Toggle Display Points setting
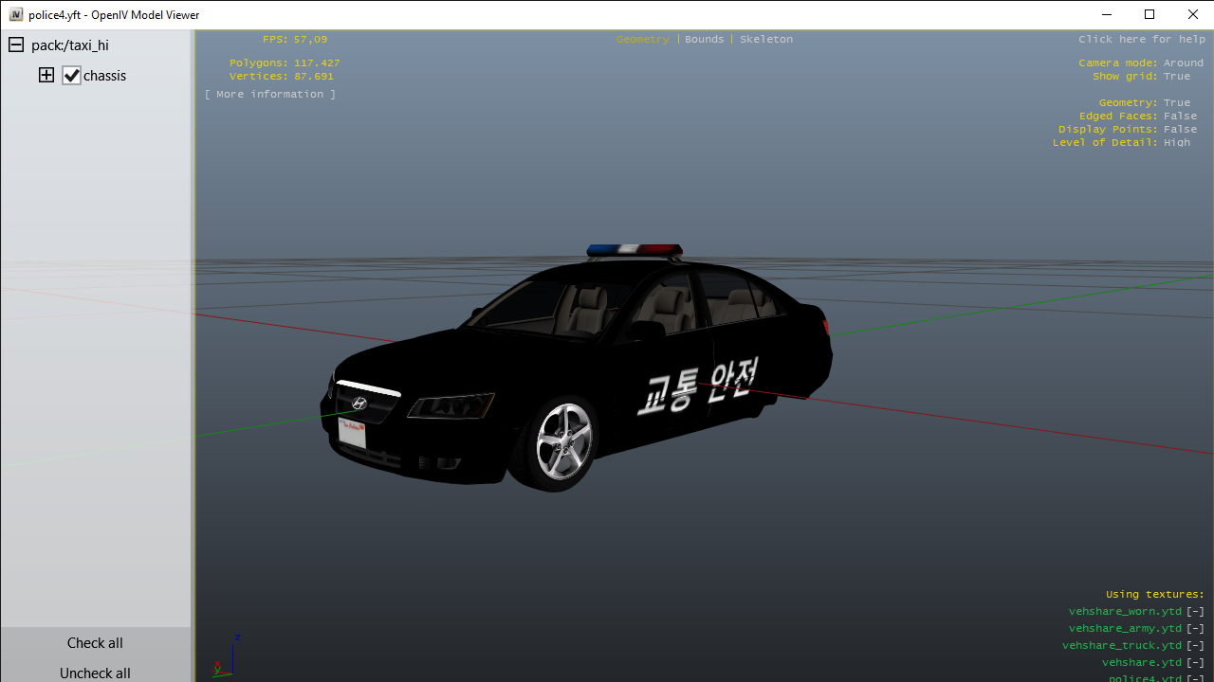This screenshot has width=1214, height=682. pos(1180,130)
